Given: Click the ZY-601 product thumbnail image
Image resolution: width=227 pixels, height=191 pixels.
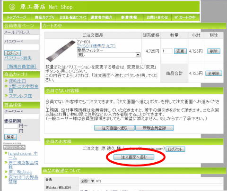Looking at the screenshot, I should [x=61, y=51].
